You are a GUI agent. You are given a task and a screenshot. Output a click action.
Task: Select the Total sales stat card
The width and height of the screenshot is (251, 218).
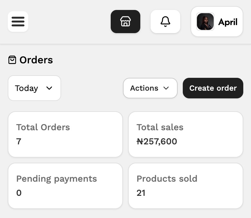pyautogui.click(x=186, y=134)
